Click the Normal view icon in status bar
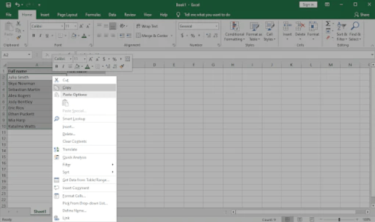The image size is (375, 222). [288, 220]
